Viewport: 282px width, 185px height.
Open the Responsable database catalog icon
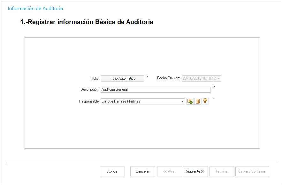(198, 101)
